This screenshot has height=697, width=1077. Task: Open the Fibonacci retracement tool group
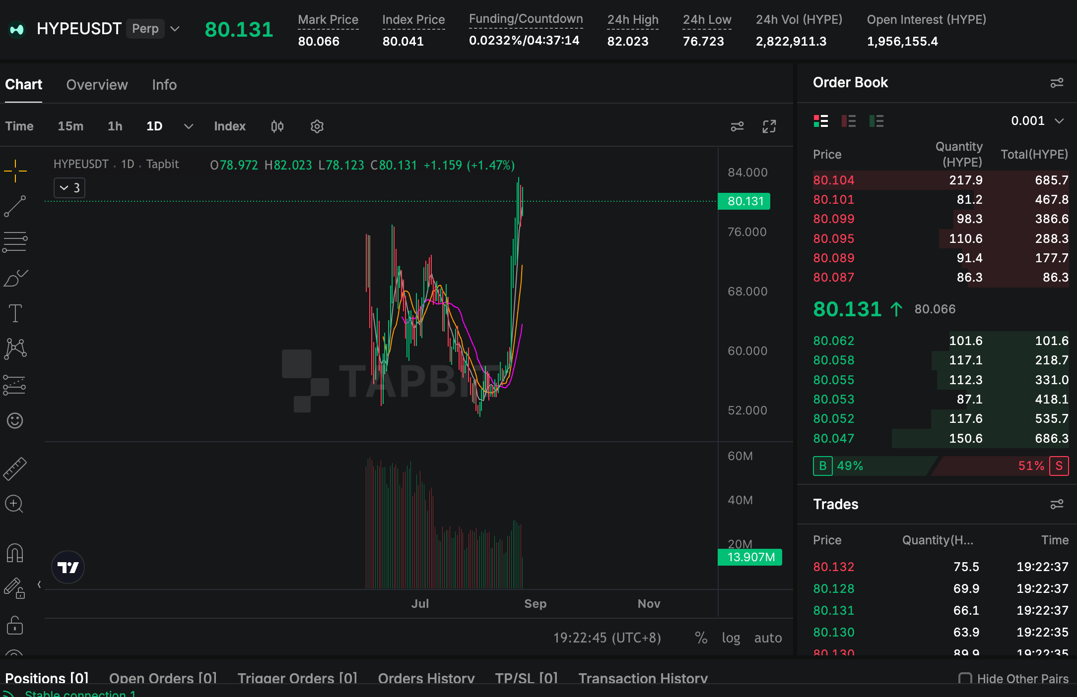coord(15,242)
